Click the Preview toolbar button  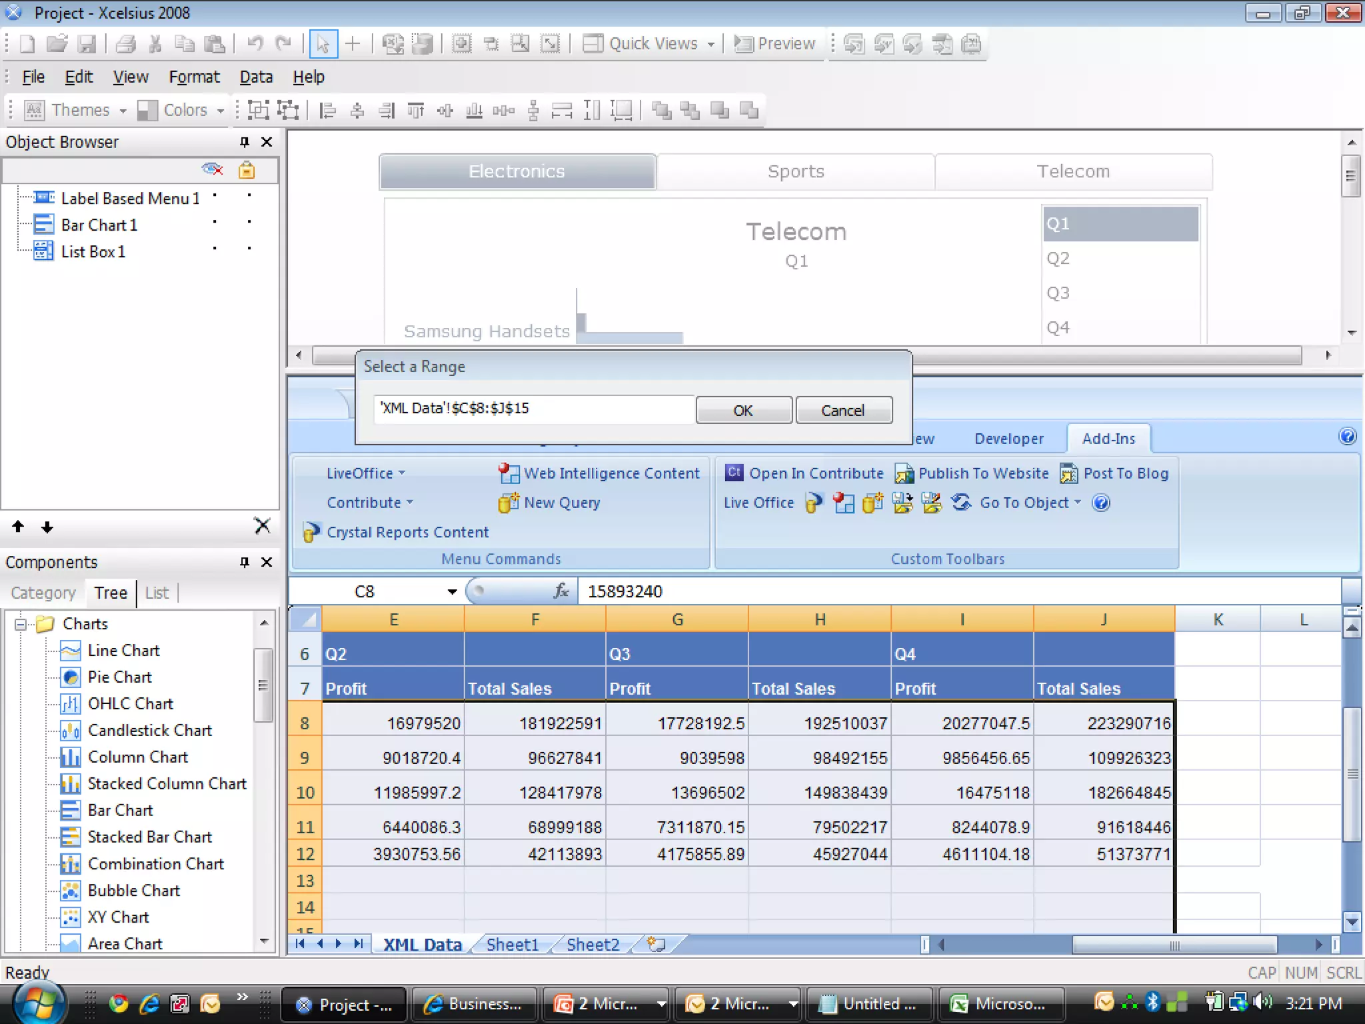pos(774,44)
